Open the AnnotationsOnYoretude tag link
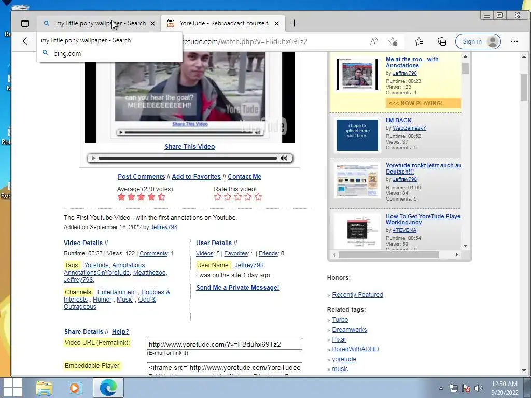 coord(96,273)
